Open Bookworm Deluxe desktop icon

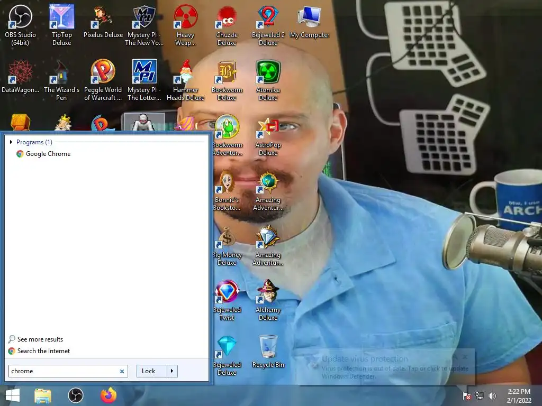227,80
